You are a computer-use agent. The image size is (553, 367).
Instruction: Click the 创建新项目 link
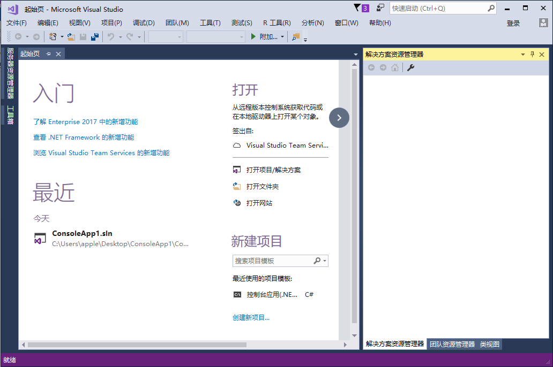(251, 317)
